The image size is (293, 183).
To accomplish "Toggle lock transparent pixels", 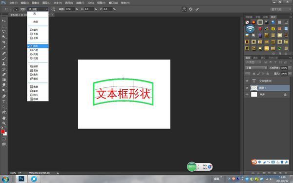I will coord(254,74).
